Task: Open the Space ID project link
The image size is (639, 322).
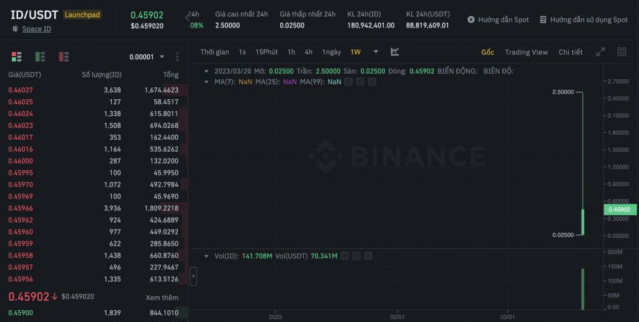Action: (37, 29)
